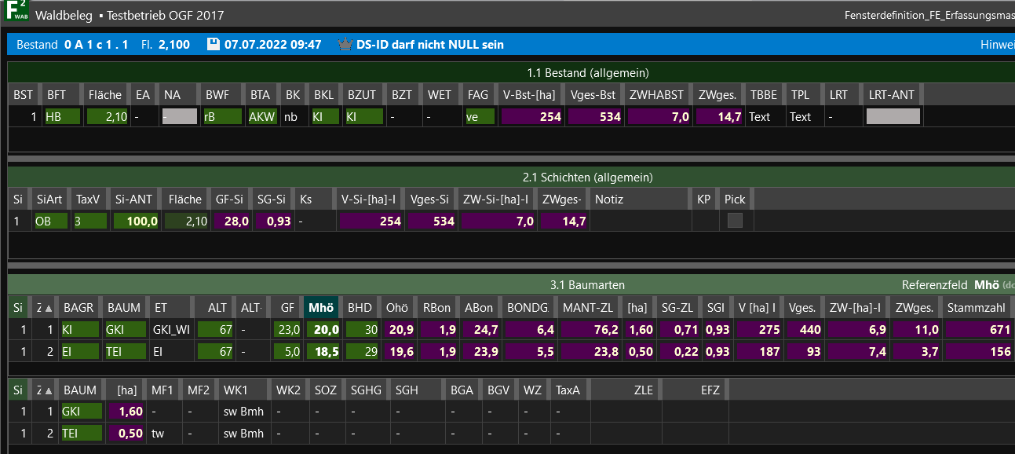Open the SiArt field showing OB
The height and width of the screenshot is (454, 1015).
[50, 222]
